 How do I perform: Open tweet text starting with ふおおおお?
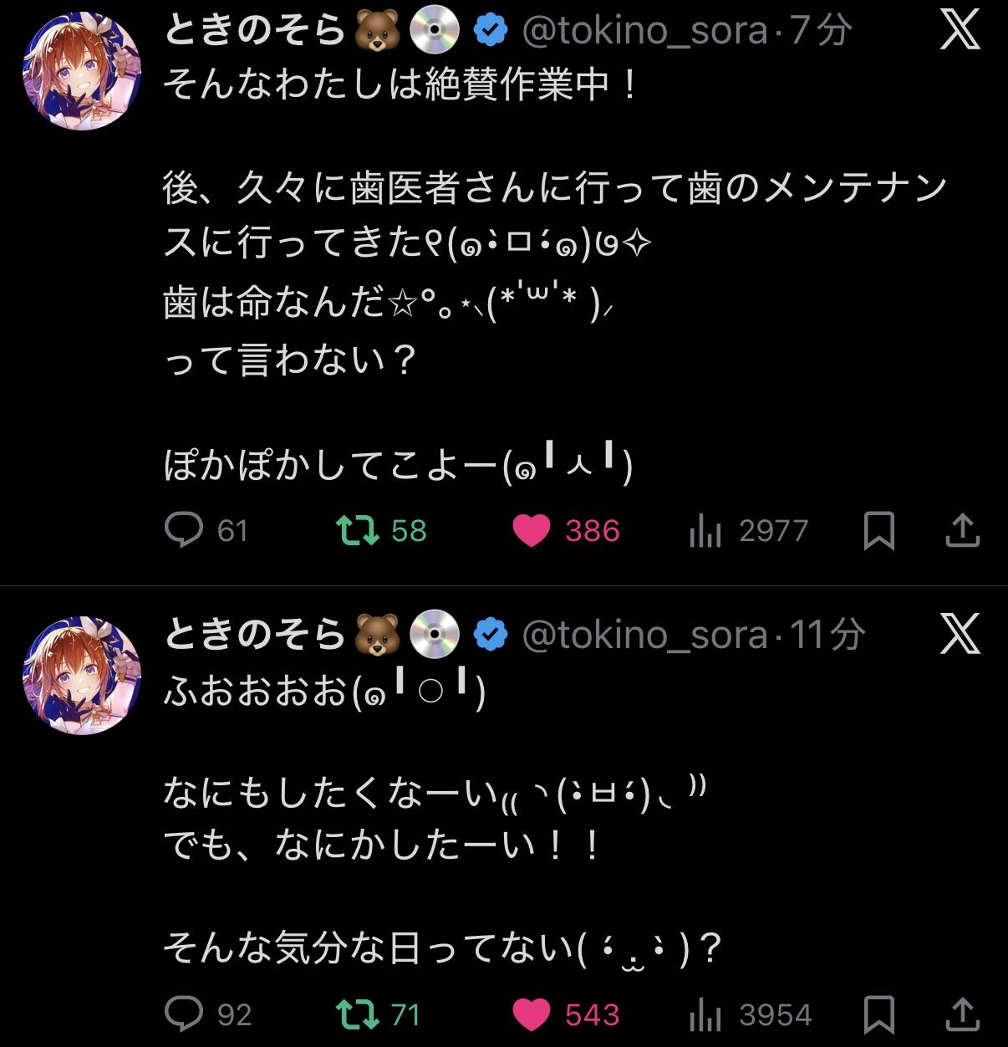pos(324,692)
